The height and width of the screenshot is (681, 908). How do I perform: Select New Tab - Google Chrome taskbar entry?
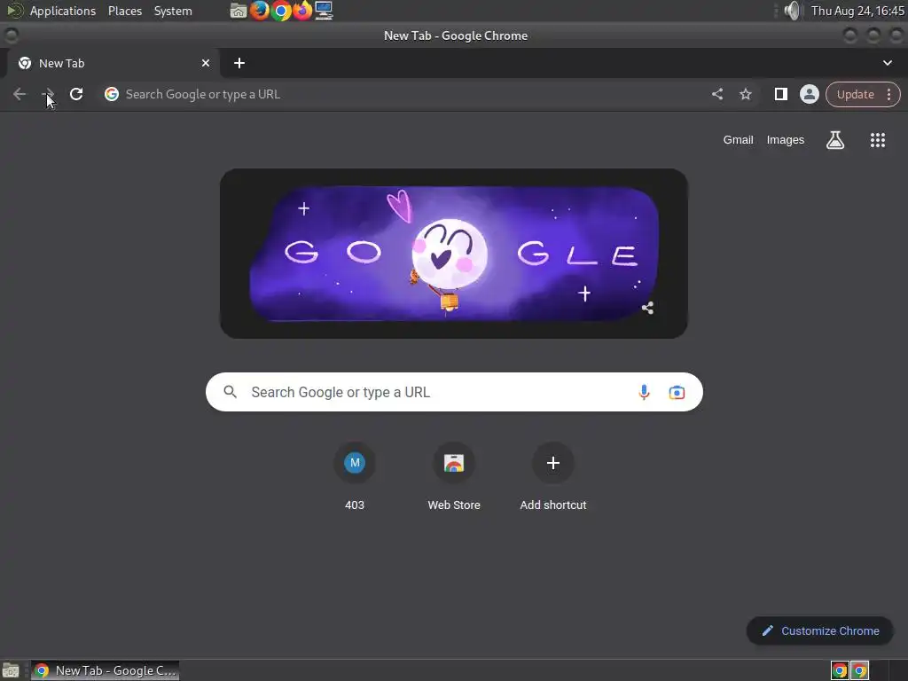(105, 670)
